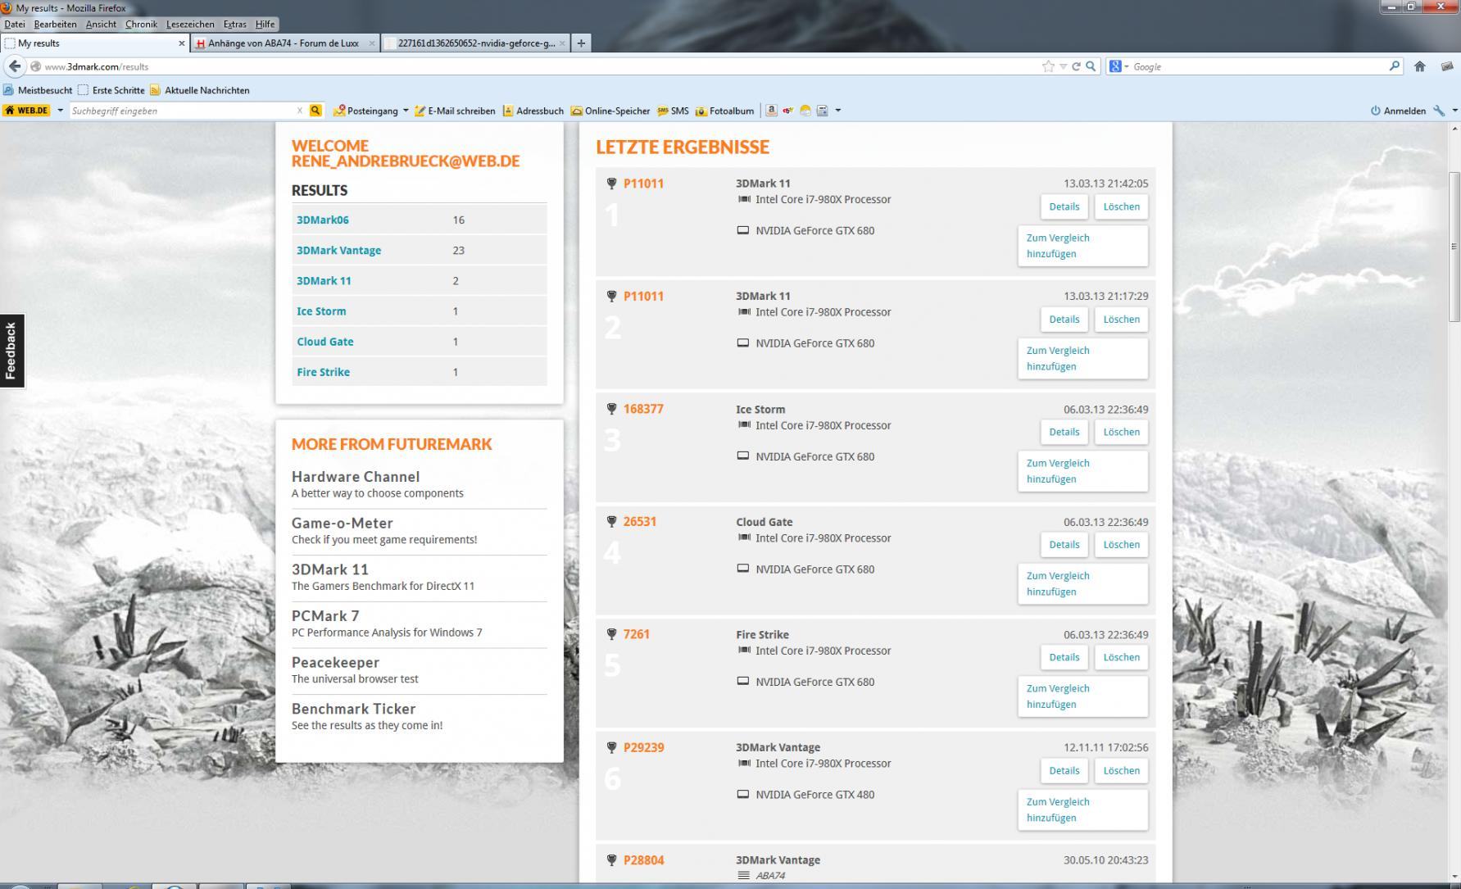The width and height of the screenshot is (1461, 889).
Task: Switch to the nvidia-geforce image tab
Action: coord(475,43)
